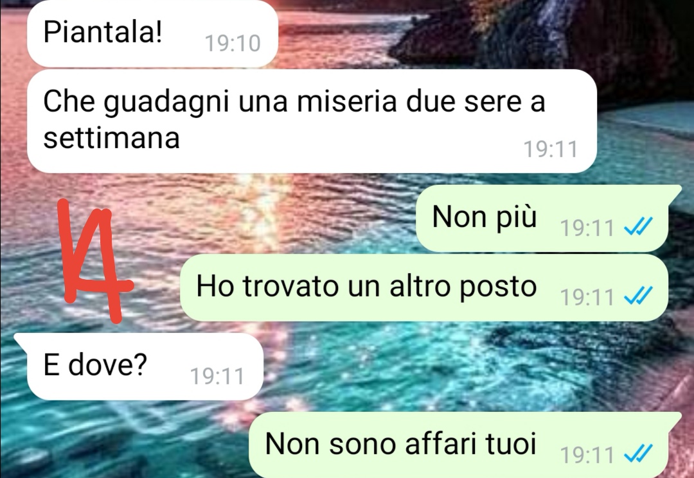The width and height of the screenshot is (694, 478).
Task: Click the timestamp of the "settimana" message
Action: 551,149
